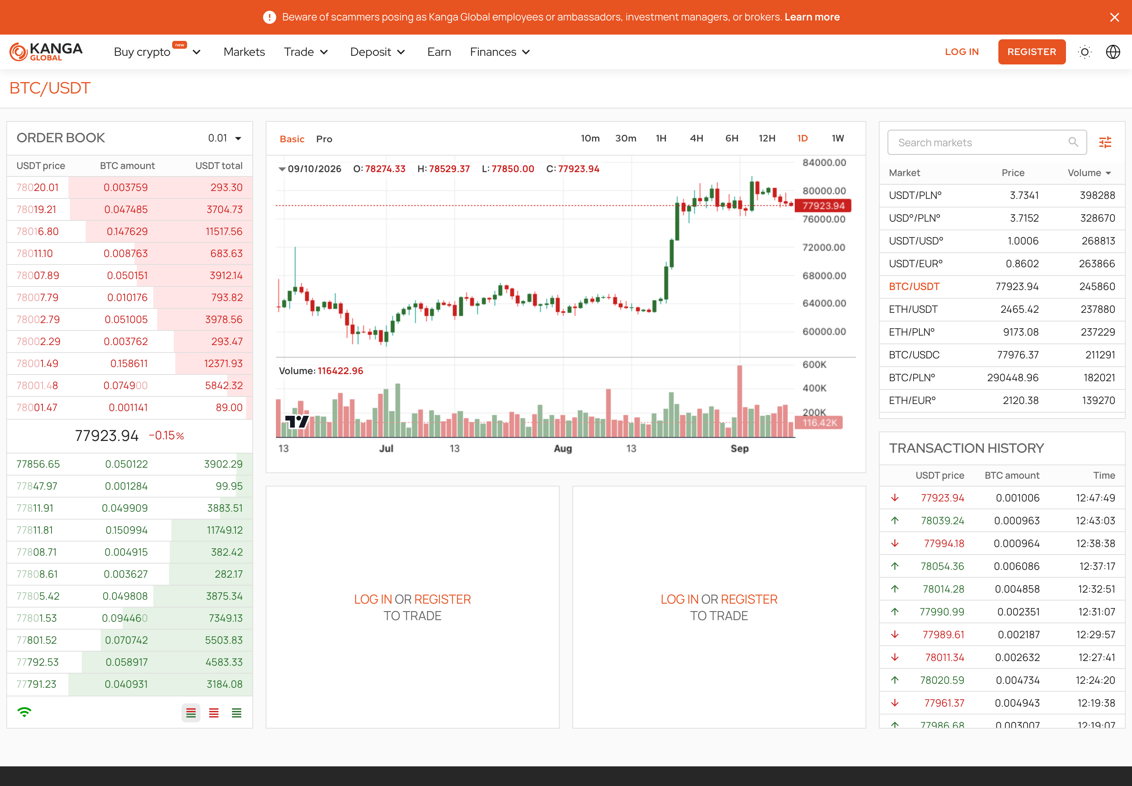Expand the Deposit menu
This screenshot has width=1132, height=786.
click(377, 52)
